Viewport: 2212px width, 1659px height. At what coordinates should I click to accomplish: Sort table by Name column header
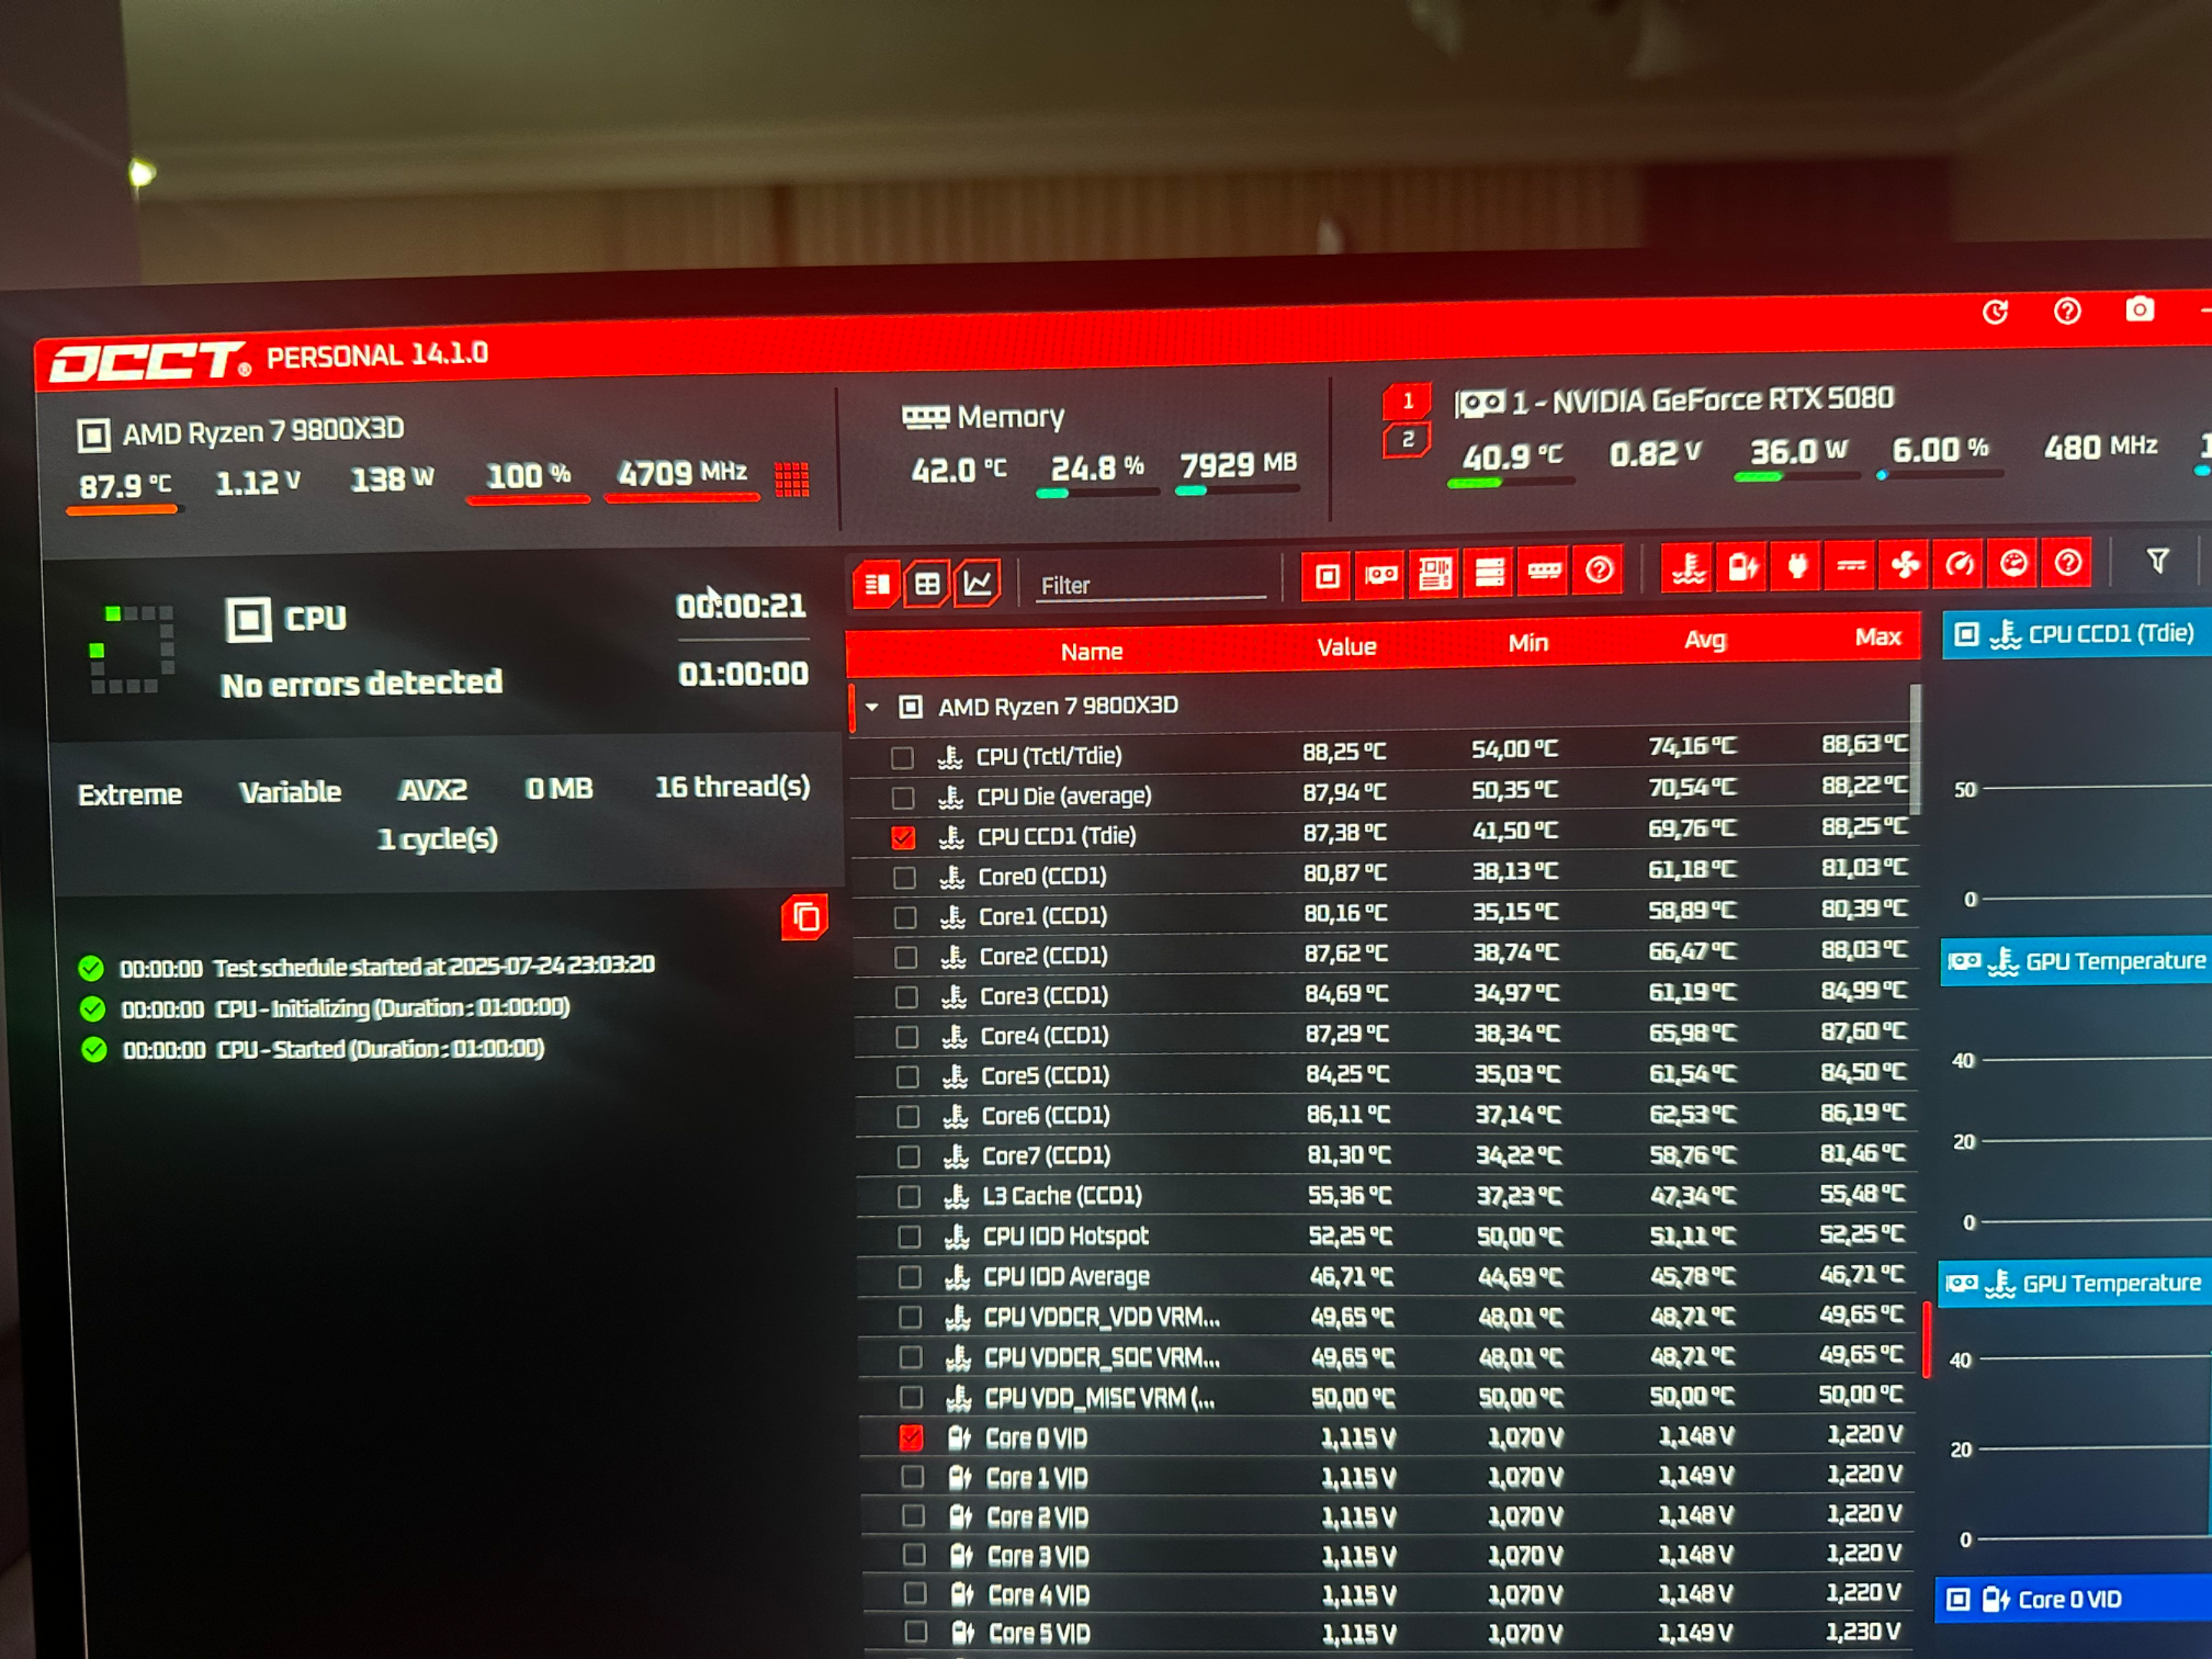(x=1091, y=652)
